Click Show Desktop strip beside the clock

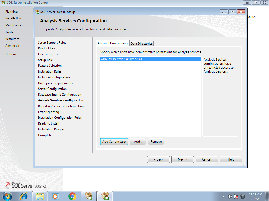click(267, 196)
